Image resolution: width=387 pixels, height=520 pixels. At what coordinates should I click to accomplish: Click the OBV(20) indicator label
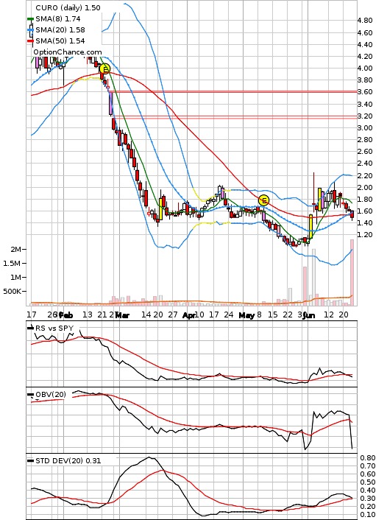pyautogui.click(x=51, y=394)
